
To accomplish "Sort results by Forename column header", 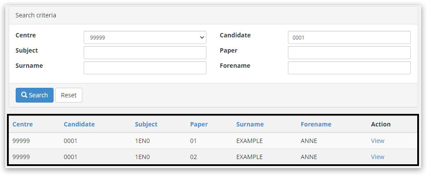I will coord(316,124).
